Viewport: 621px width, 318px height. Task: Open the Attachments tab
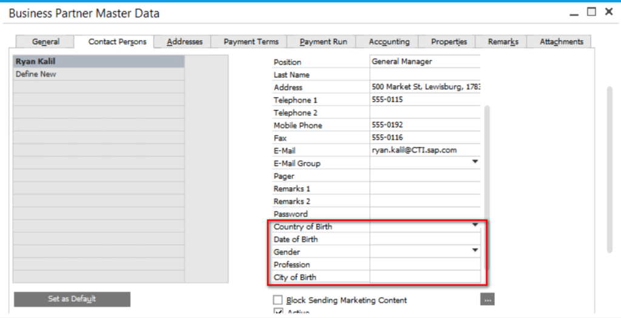(x=561, y=42)
